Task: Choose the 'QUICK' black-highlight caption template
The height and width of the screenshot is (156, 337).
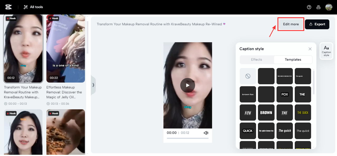Action: 248,131
